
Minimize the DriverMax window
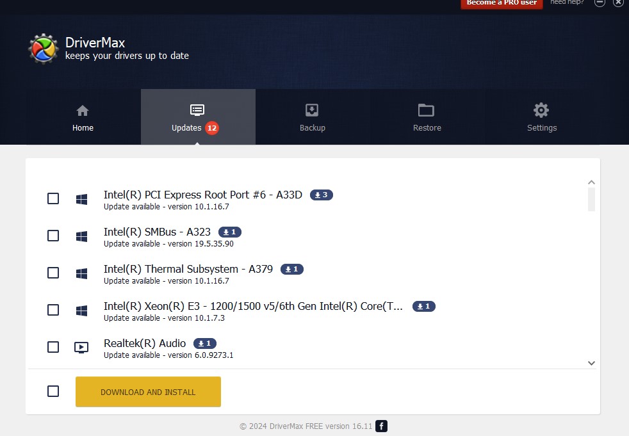(600, 3)
